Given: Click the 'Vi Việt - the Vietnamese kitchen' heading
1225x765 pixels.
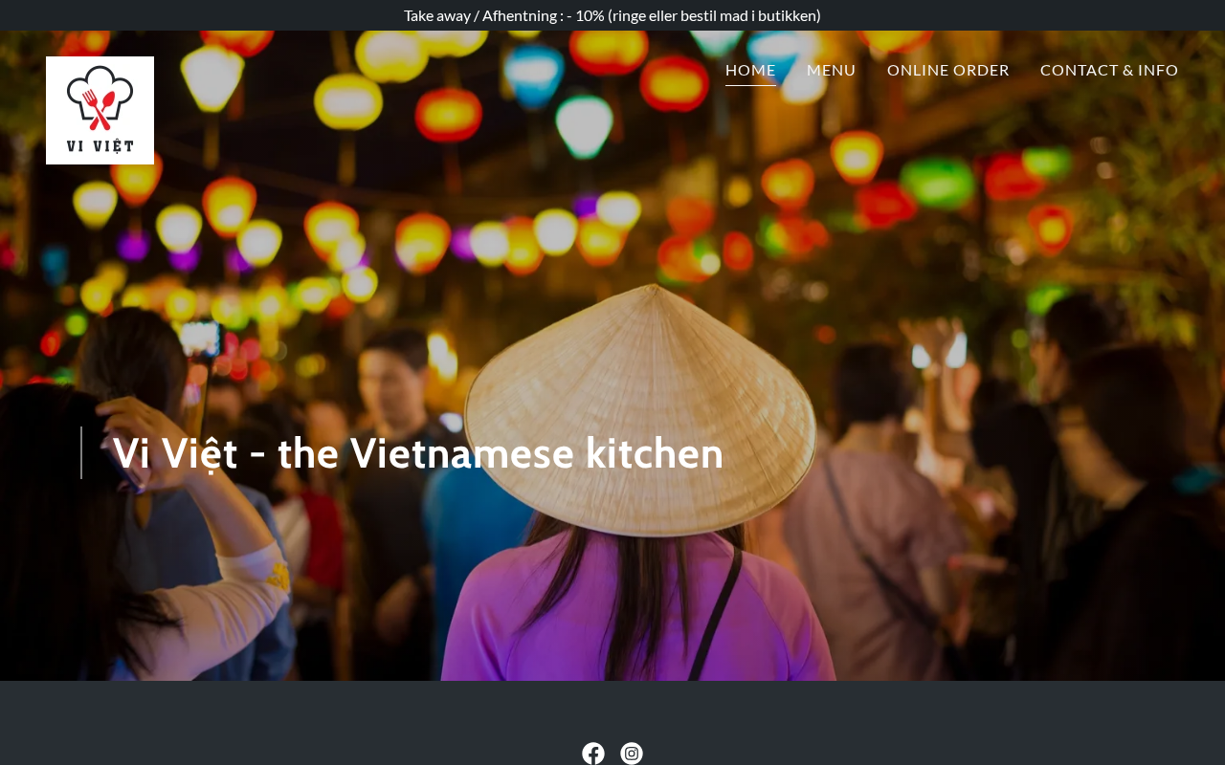Looking at the screenshot, I should 418,453.
